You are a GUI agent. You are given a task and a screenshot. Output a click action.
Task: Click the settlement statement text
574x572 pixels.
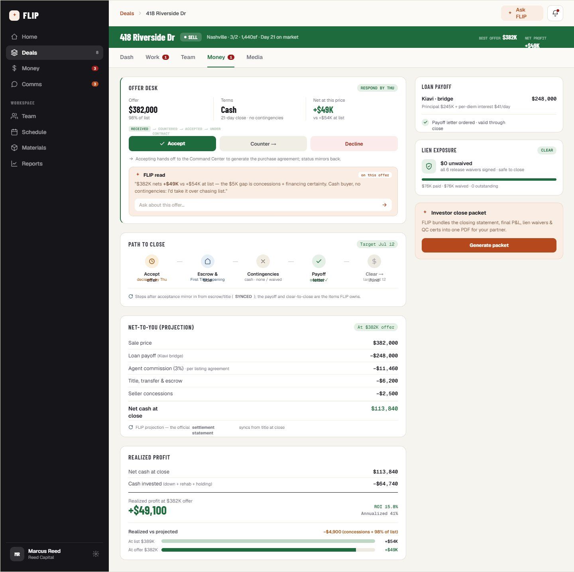[x=203, y=430]
